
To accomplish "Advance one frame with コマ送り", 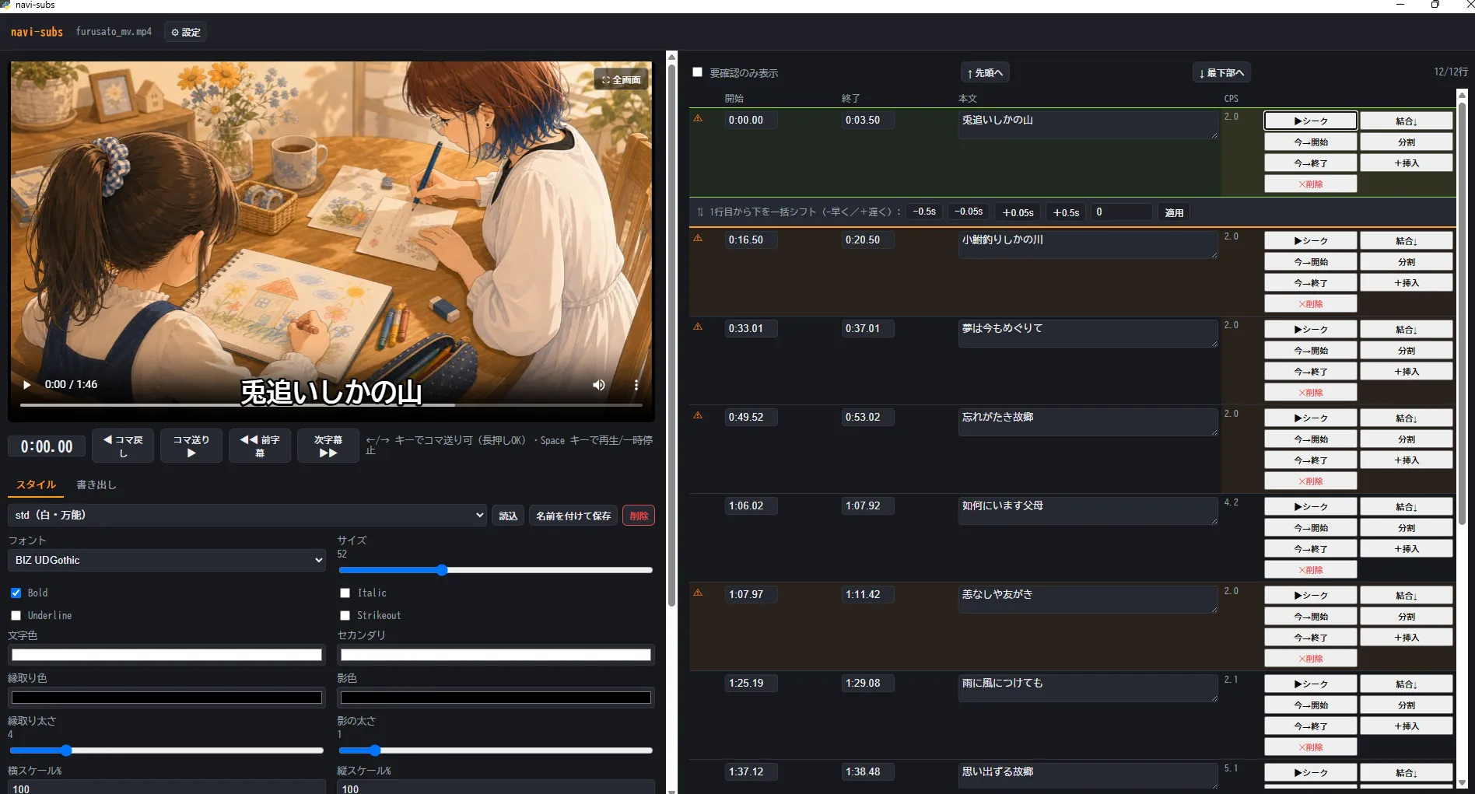I will (x=191, y=446).
